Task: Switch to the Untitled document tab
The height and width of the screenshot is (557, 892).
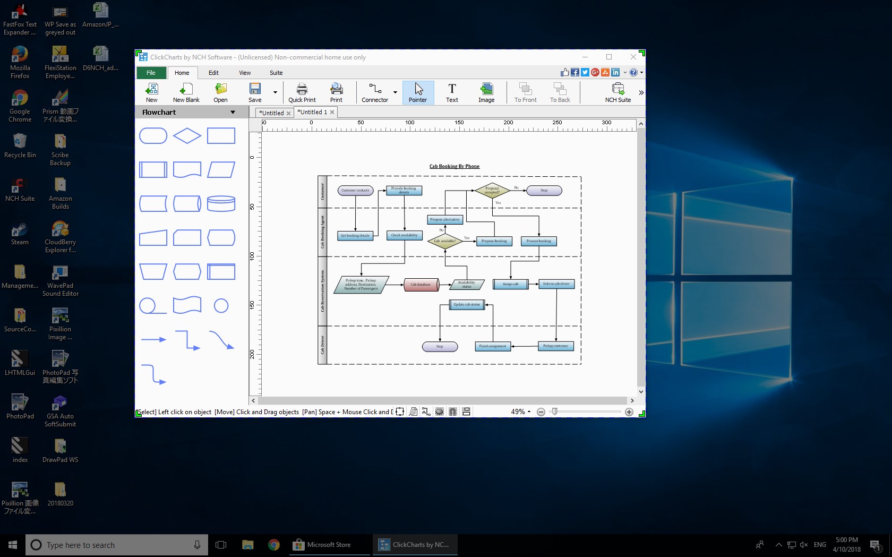Action: coord(271,112)
